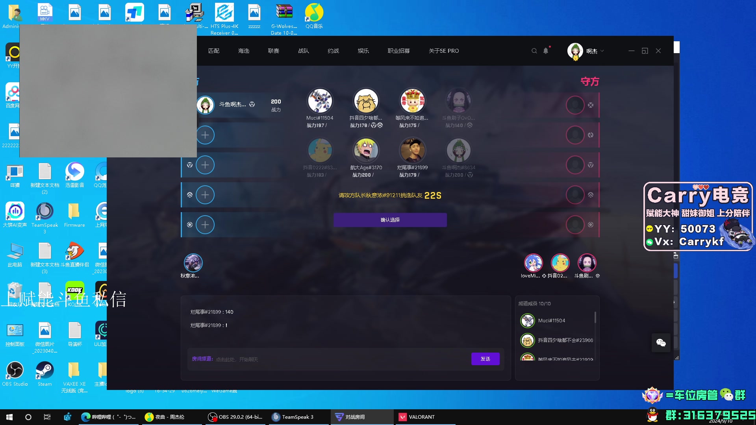Open Windows Start menu
Image resolution: width=756 pixels, height=425 pixels.
coord(9,417)
